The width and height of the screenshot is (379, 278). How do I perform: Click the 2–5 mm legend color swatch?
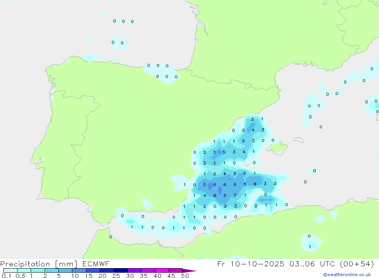(x=52, y=270)
